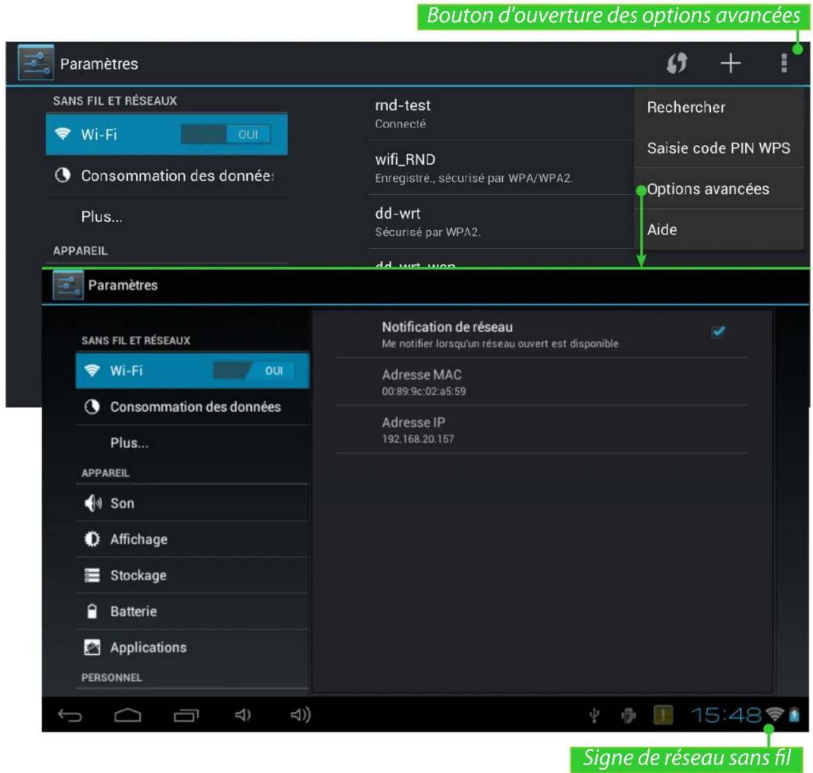
Task: Choose Options avancées menu entry
Action: coord(719,189)
